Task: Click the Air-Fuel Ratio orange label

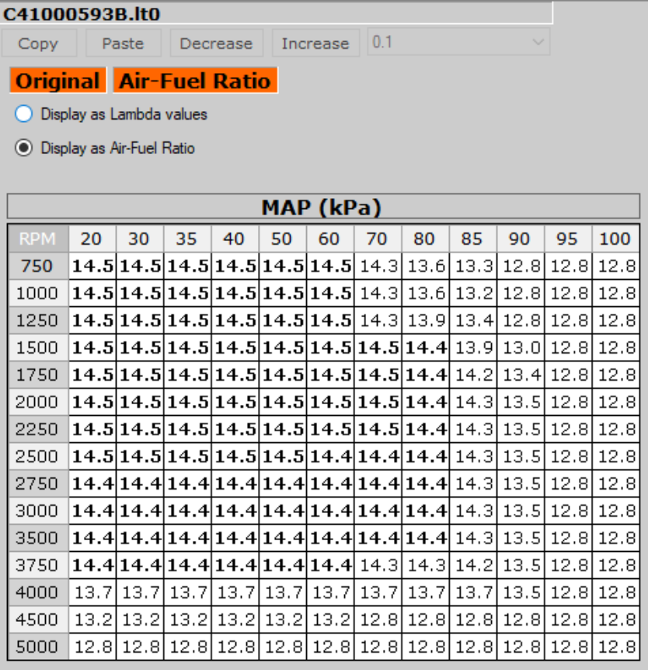Action: [x=195, y=81]
